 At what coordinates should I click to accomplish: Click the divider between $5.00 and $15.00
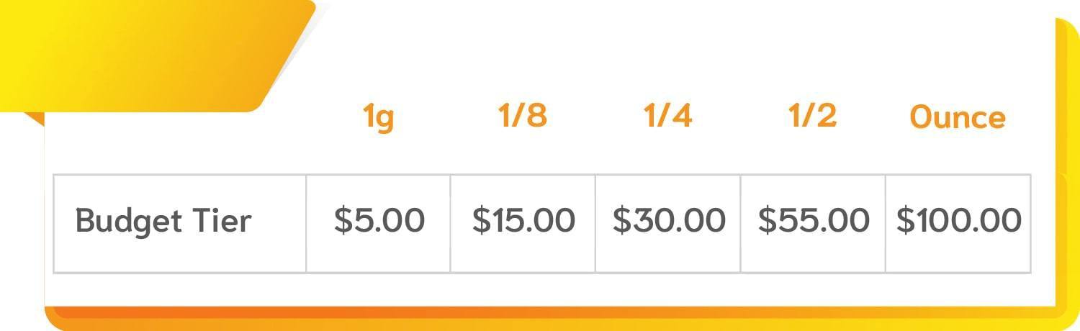pos(451,223)
